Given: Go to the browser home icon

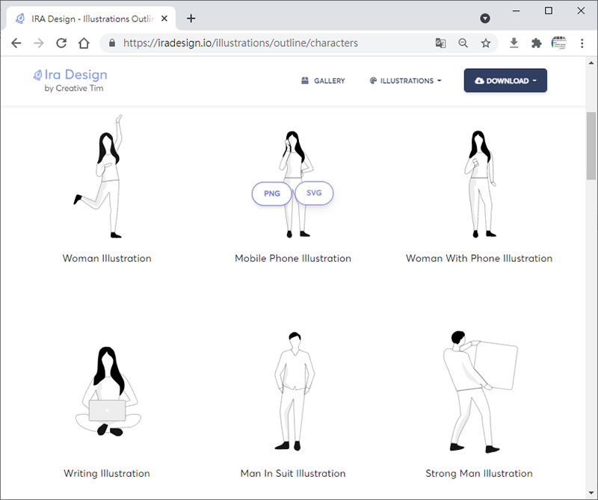Looking at the screenshot, I should 84,43.
